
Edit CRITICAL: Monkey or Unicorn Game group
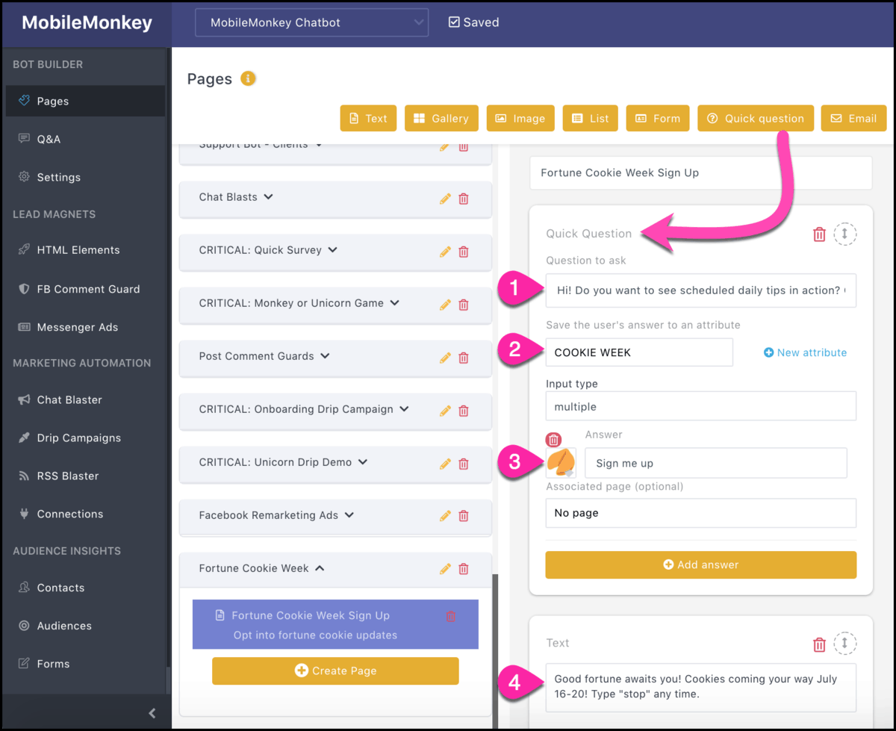[445, 305]
